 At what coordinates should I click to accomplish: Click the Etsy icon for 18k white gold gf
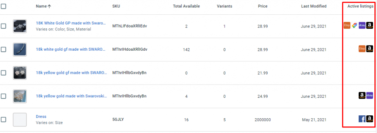pos(362,49)
